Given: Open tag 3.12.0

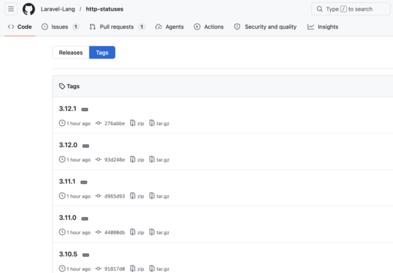Looking at the screenshot, I should coord(68,145).
